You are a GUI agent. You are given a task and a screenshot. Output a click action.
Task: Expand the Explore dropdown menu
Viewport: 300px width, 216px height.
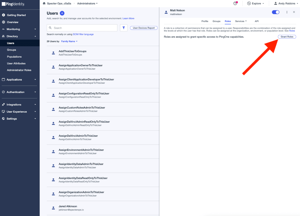(x=255, y=4)
